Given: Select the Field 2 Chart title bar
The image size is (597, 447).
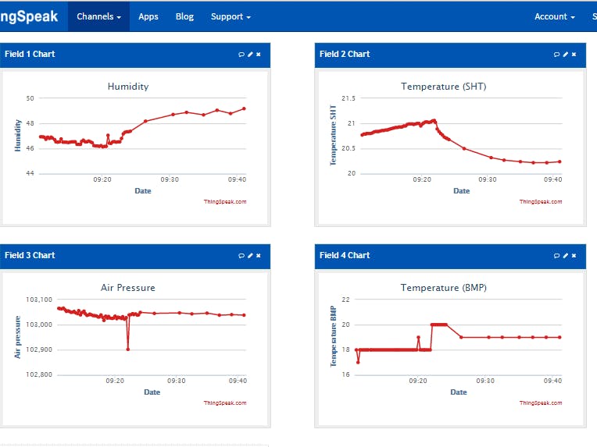Looking at the screenshot, I should (450, 55).
